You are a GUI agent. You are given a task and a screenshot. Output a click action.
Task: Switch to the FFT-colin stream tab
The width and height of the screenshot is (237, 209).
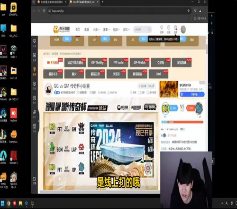pyautogui.click(x=118, y=63)
